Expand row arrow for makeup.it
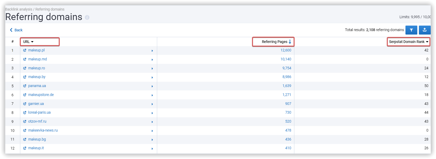Viewport: 436px width, 159px height. tap(152, 149)
